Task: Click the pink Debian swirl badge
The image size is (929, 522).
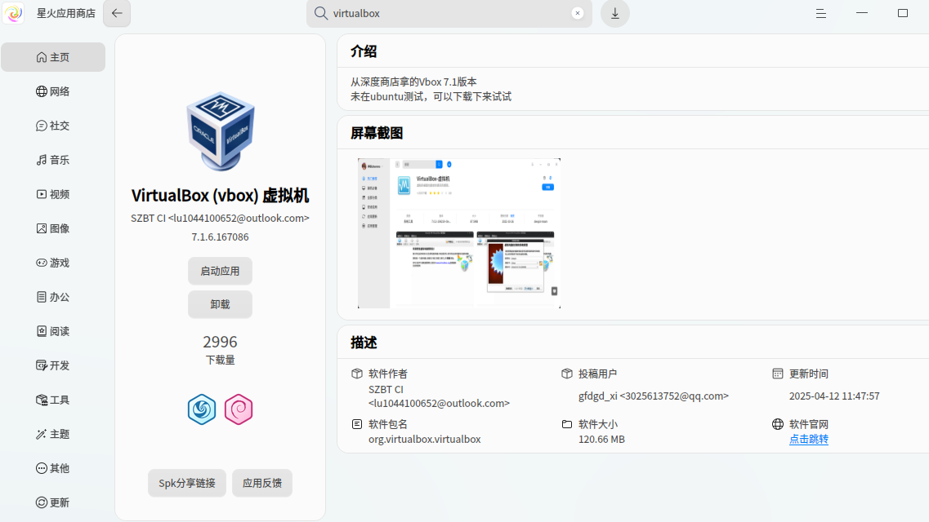Action: 239,409
